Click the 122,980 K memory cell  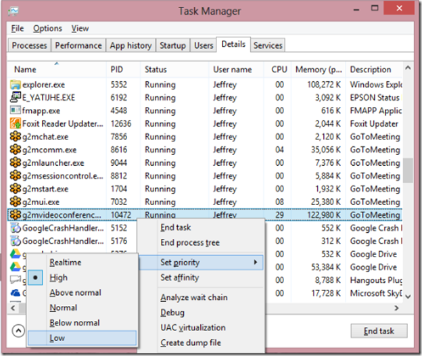[324, 215]
